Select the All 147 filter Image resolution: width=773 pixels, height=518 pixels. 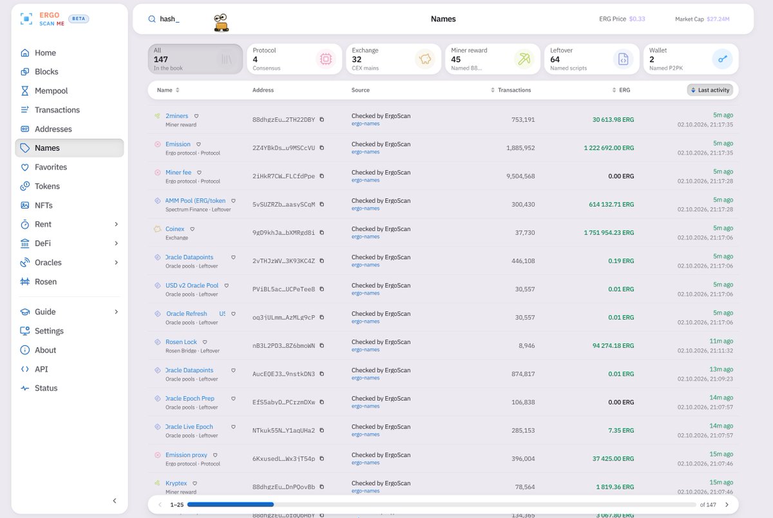point(195,59)
